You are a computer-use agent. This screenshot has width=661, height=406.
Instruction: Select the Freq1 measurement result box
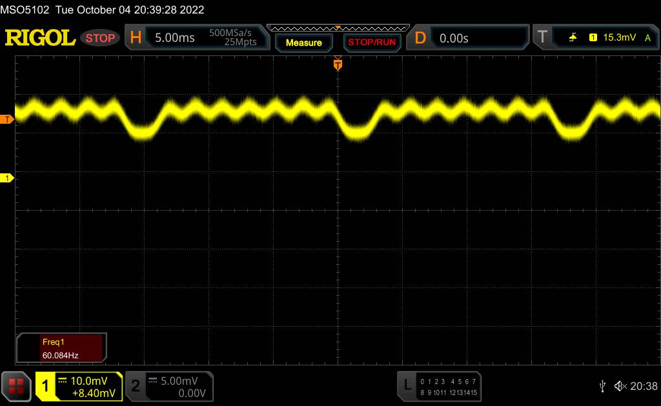pos(62,348)
